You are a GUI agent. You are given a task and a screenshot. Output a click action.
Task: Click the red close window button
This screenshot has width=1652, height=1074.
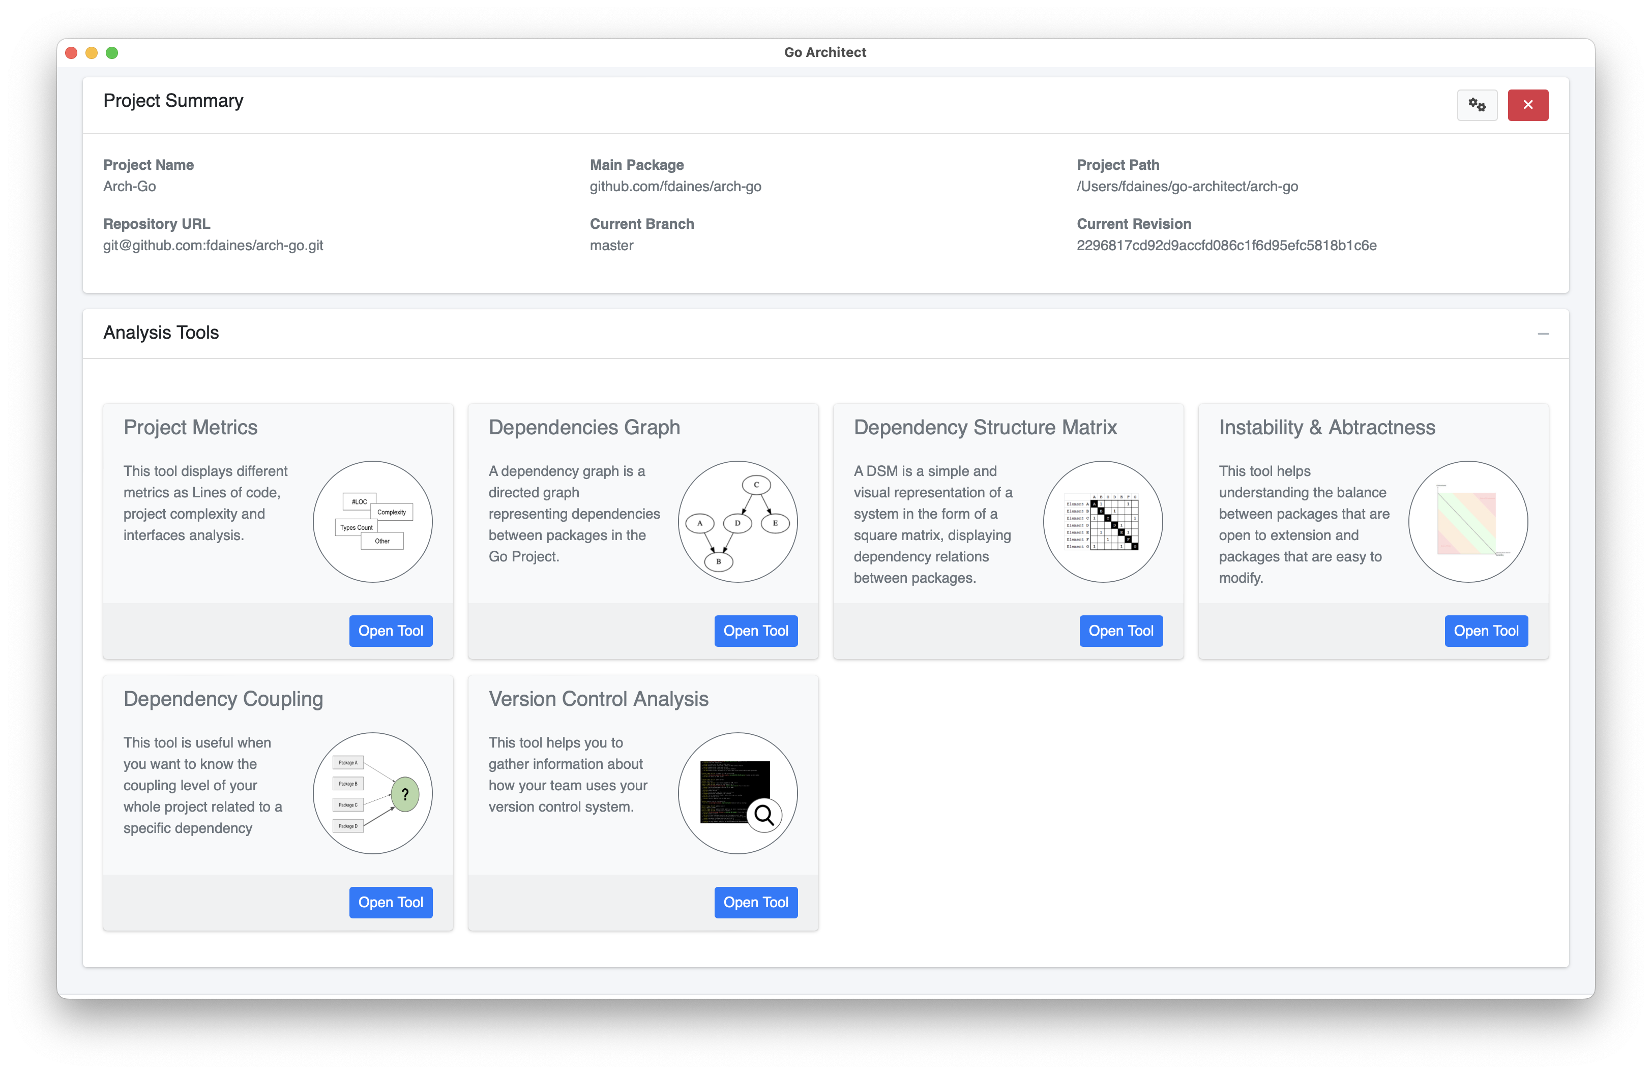(71, 53)
